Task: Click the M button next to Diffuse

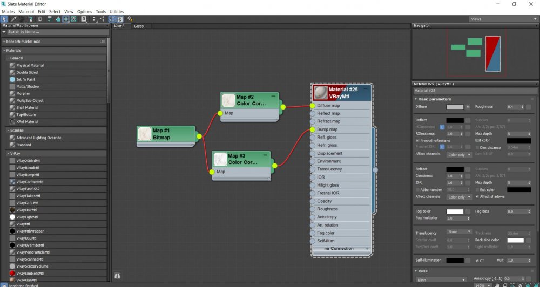Action: (x=468, y=107)
